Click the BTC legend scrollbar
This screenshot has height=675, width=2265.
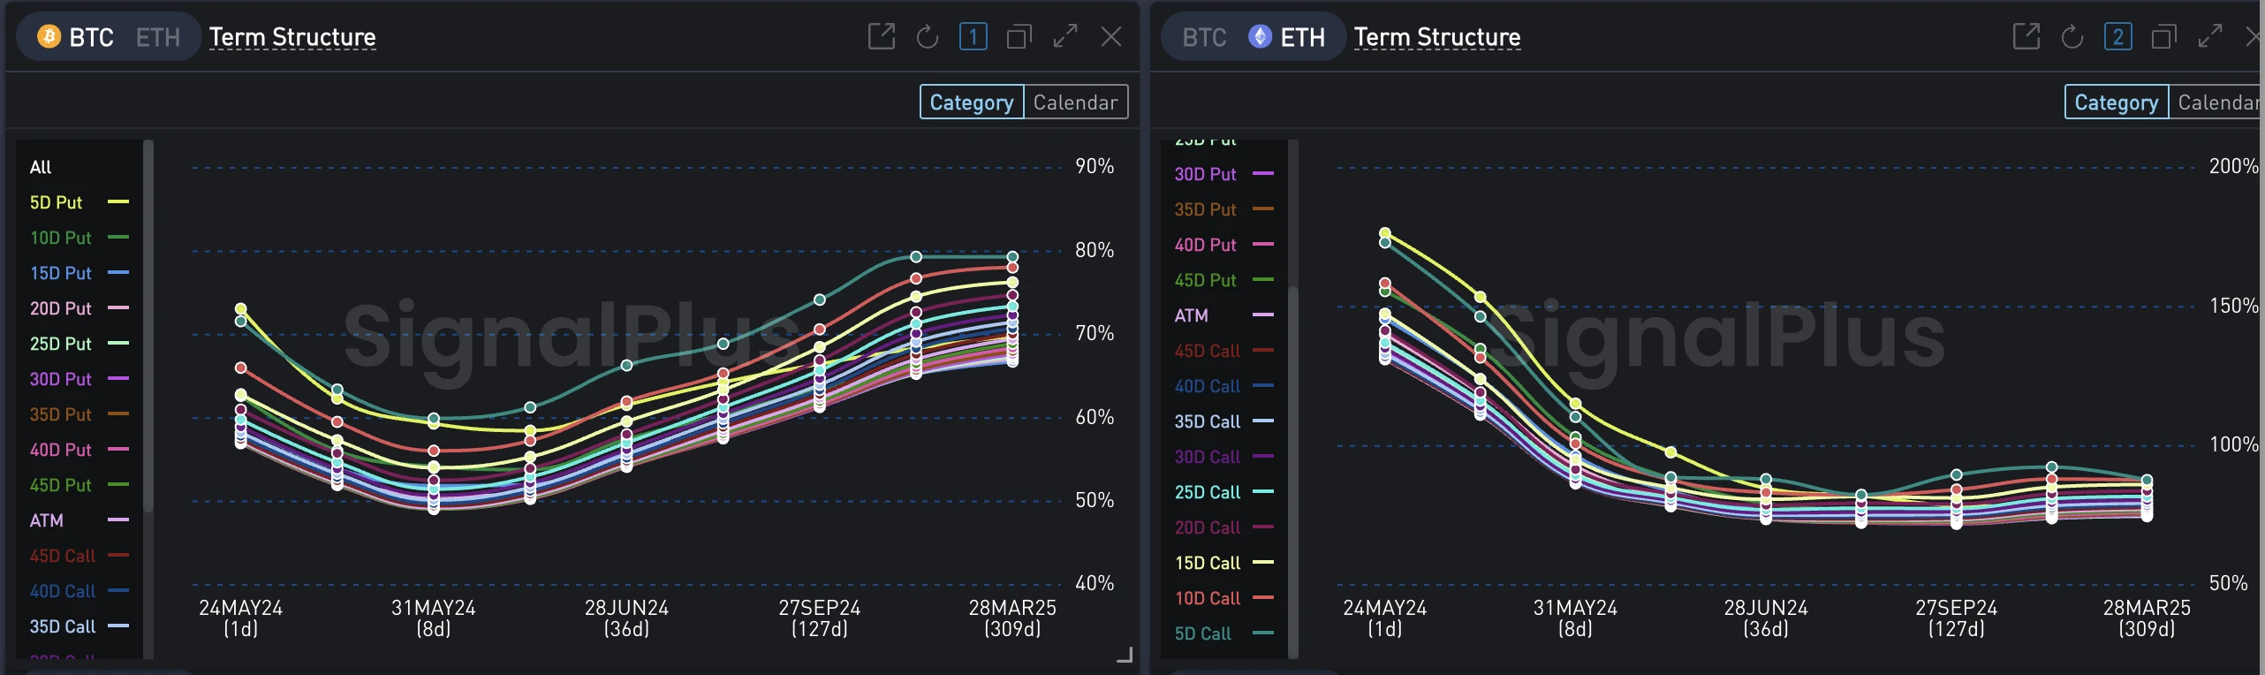[x=148, y=327]
